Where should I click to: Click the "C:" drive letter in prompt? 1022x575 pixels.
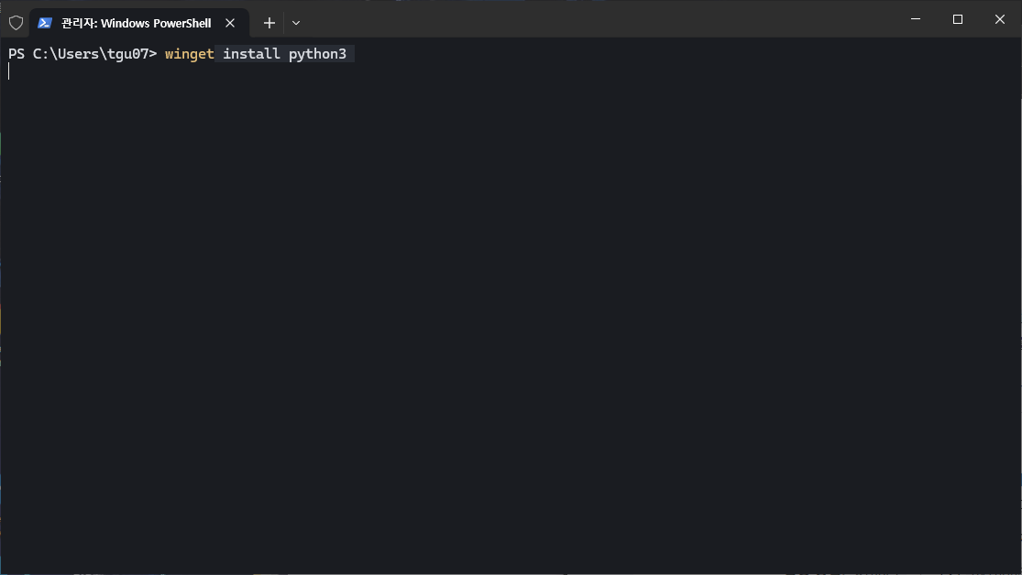point(40,54)
